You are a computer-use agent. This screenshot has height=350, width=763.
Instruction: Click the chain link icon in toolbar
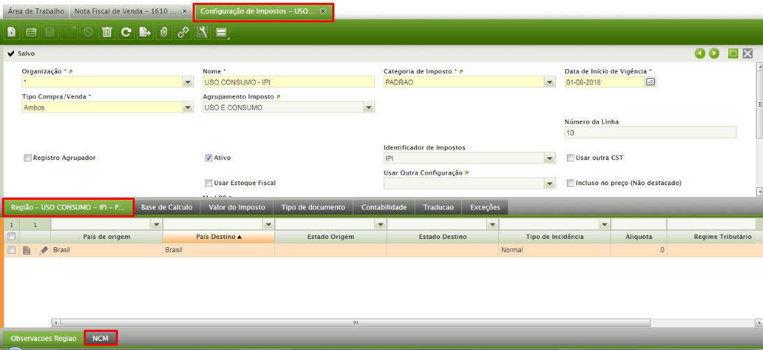(x=182, y=32)
